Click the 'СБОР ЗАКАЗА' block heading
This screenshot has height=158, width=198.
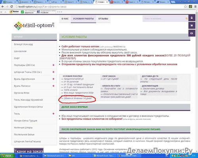click(x=109, y=76)
